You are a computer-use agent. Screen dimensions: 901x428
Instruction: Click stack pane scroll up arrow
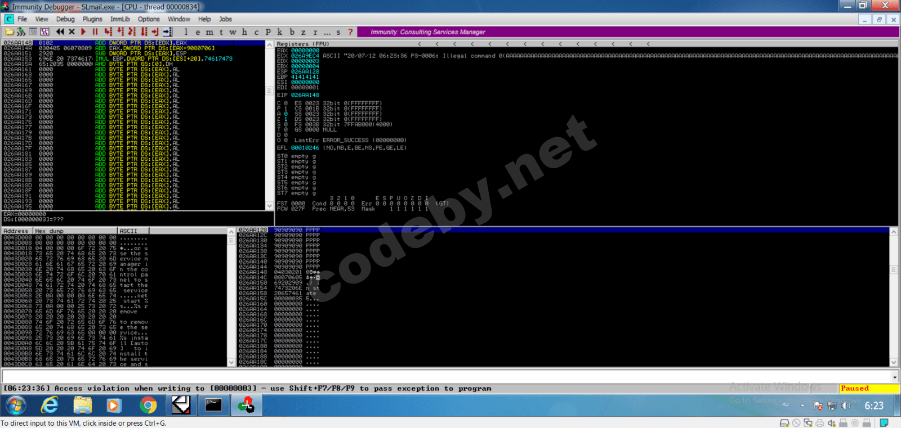click(x=894, y=231)
